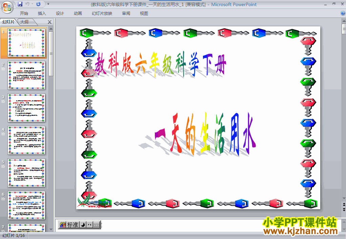The image size is (346, 239).
Task: Click the blue Repeat arrow icon in the quick access toolbar
Action: click(x=38, y=4)
